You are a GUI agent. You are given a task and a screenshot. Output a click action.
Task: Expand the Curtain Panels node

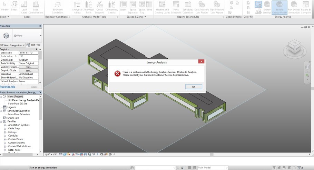coord(5,139)
